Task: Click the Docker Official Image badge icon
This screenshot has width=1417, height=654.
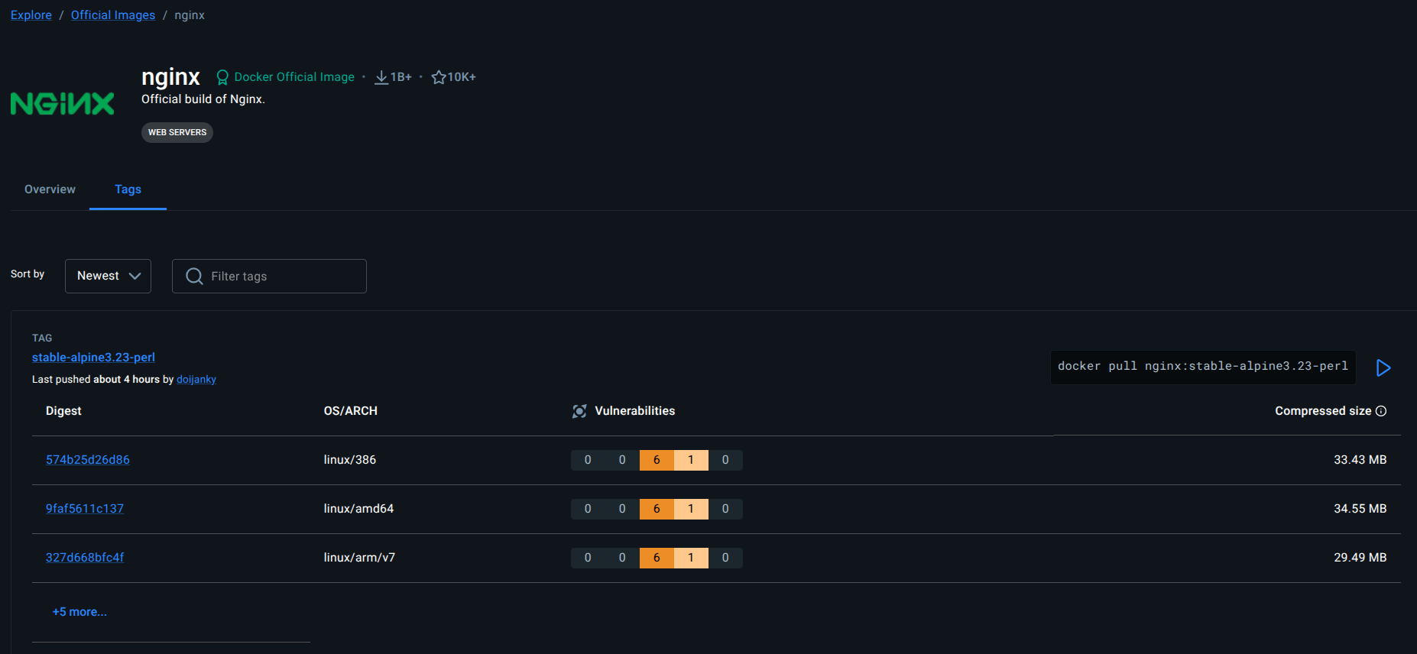Action: point(222,77)
